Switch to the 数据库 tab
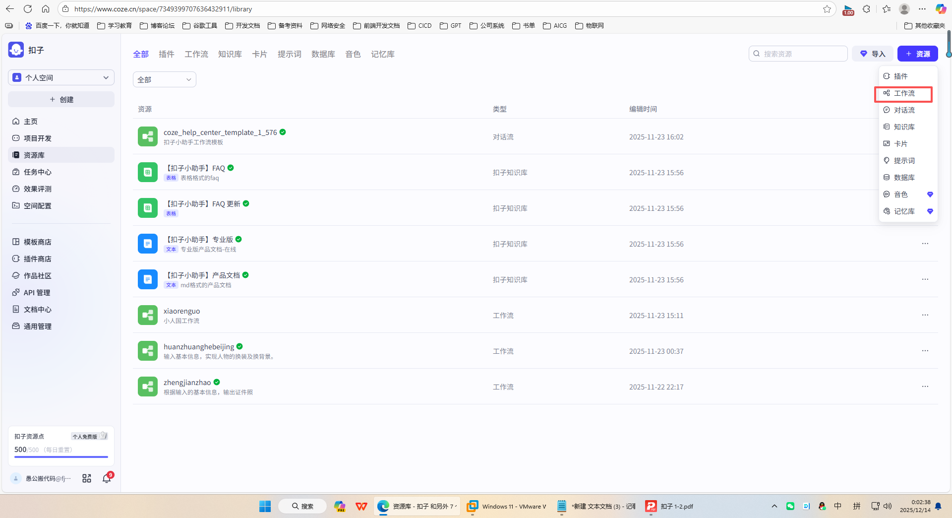 [x=323, y=54]
